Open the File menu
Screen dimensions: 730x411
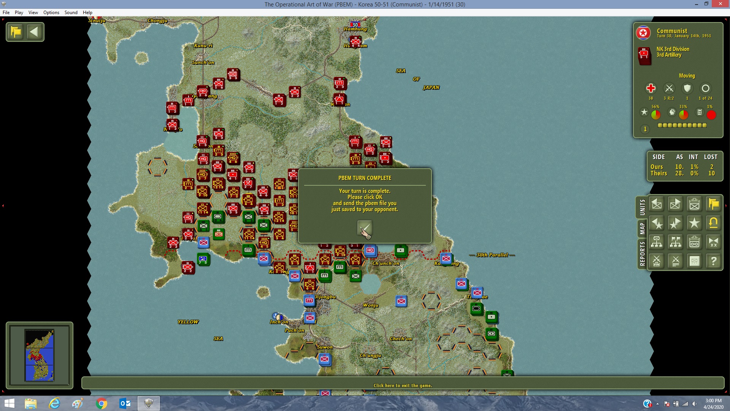[6, 13]
